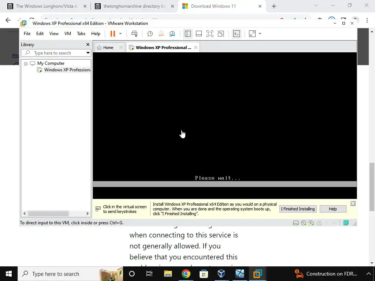Click the VMware Workstation taskbar icon

click(x=257, y=274)
